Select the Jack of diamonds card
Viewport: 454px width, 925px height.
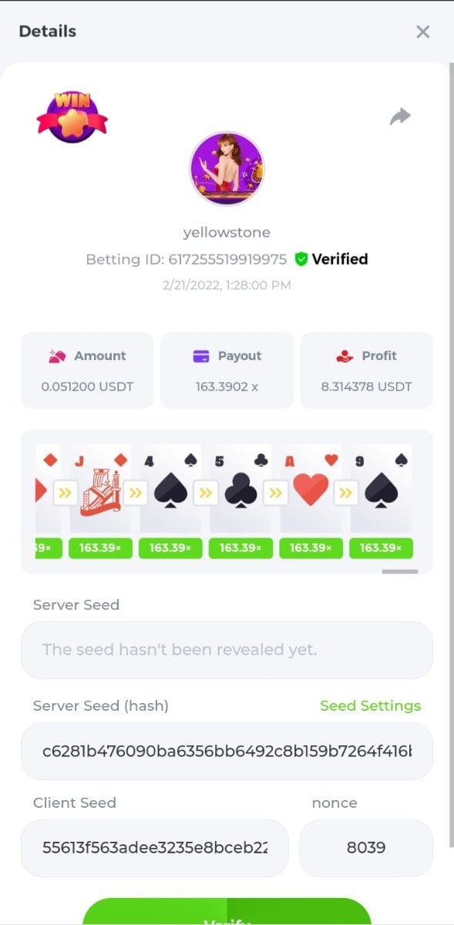pos(99,489)
